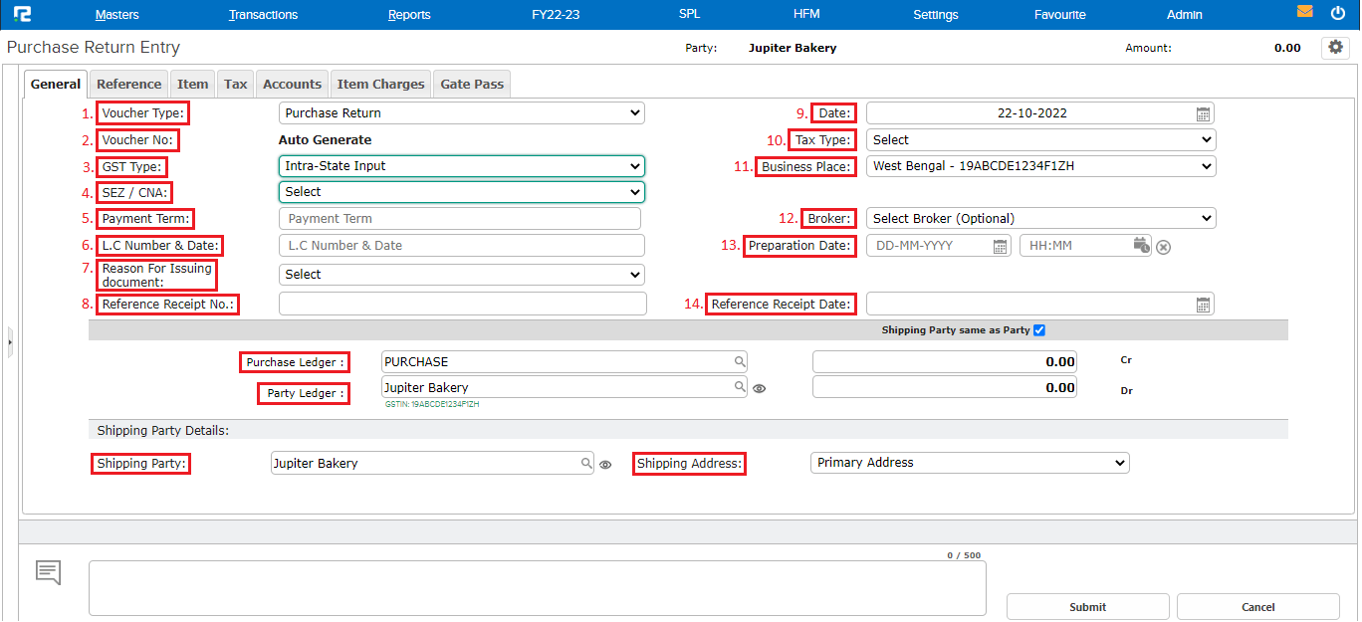Click the Preparation time clock icon
Screen dimensions: 1362x622
1141,245
